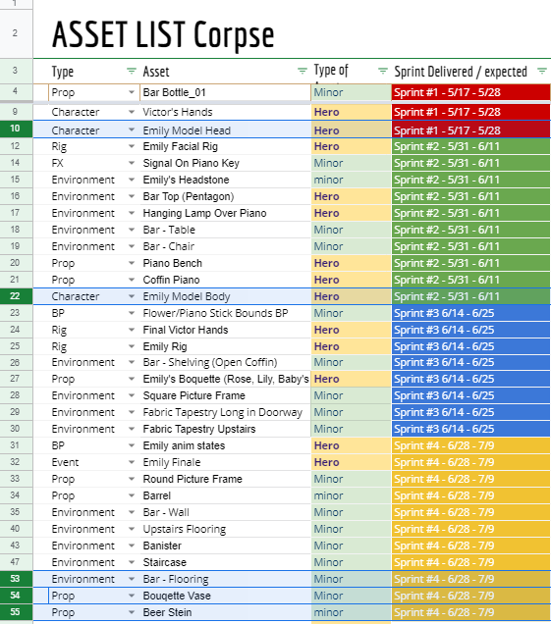551x624 pixels.
Task: Select the Coffin Piano cell
Action: click(x=225, y=280)
